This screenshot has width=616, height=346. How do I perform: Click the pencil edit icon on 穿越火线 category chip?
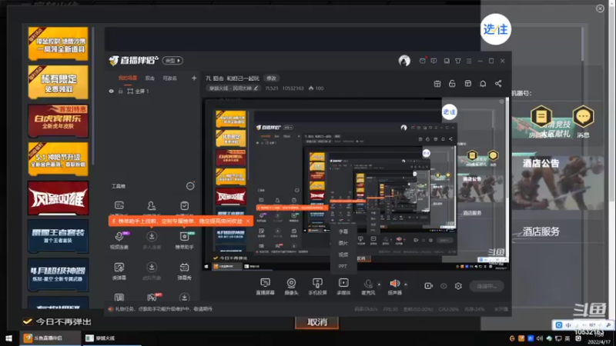point(256,88)
